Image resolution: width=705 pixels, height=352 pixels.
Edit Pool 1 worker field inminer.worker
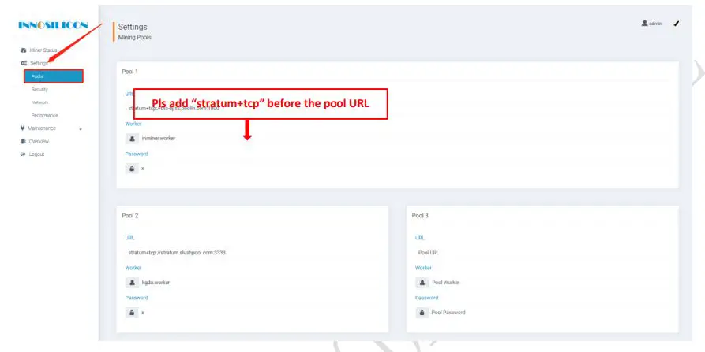click(x=403, y=139)
